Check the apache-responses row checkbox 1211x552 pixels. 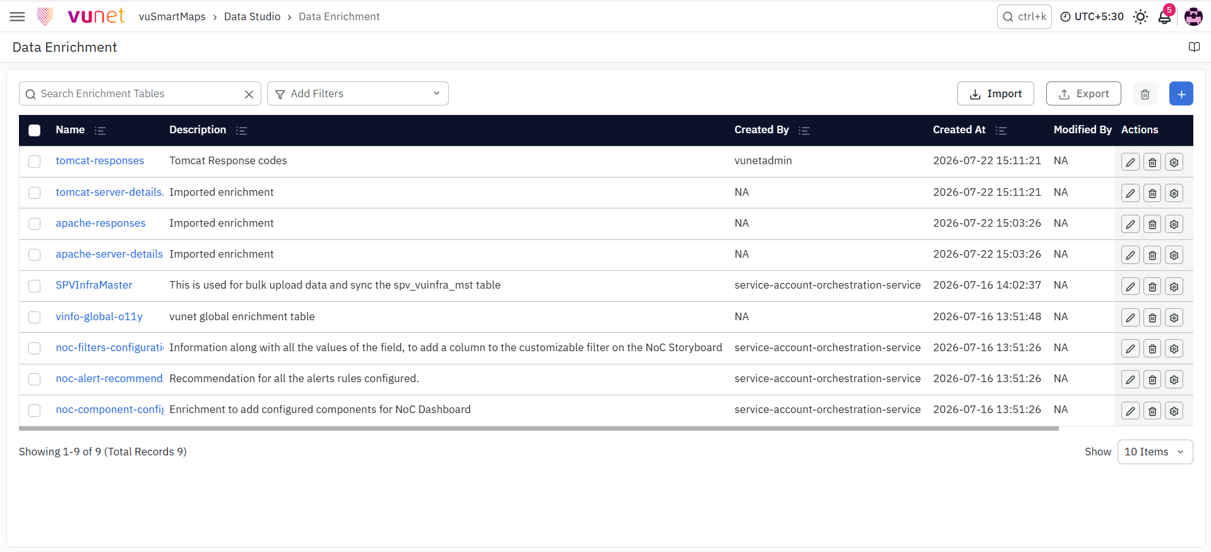click(35, 224)
